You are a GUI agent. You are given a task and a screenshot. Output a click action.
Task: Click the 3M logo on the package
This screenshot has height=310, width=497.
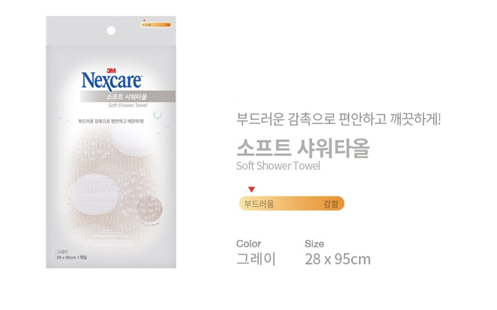tap(111, 70)
